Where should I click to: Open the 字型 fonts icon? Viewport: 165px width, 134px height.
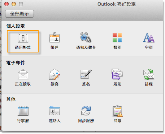tap(149, 38)
